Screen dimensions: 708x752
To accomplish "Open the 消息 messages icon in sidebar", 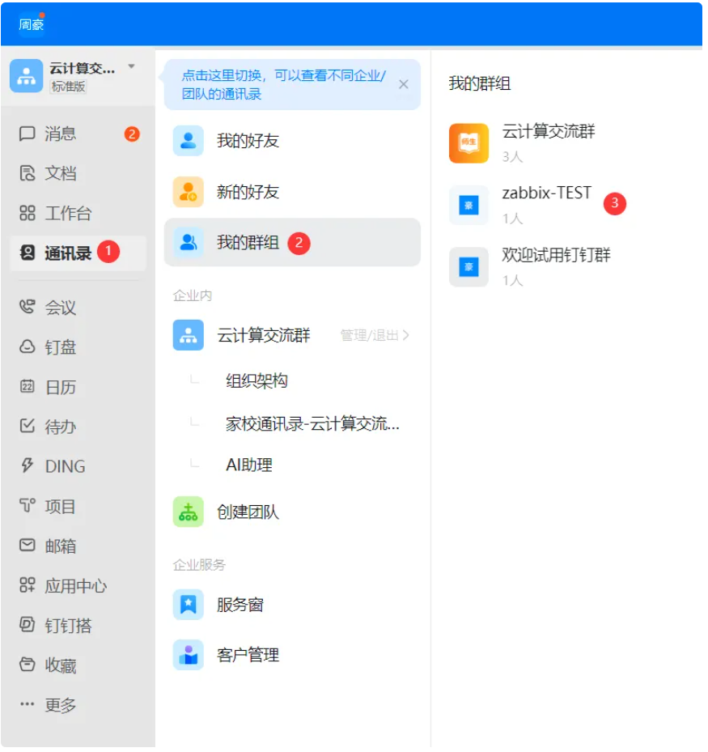I will pyautogui.click(x=28, y=134).
